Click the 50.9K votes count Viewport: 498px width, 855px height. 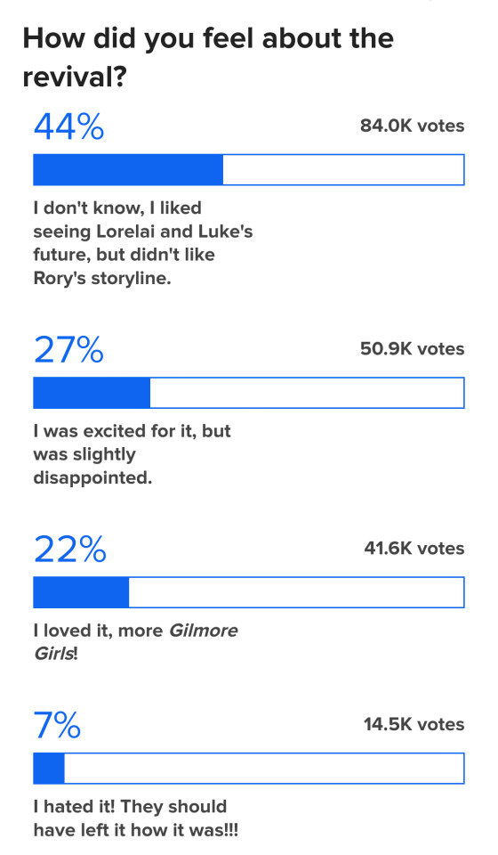[412, 349]
